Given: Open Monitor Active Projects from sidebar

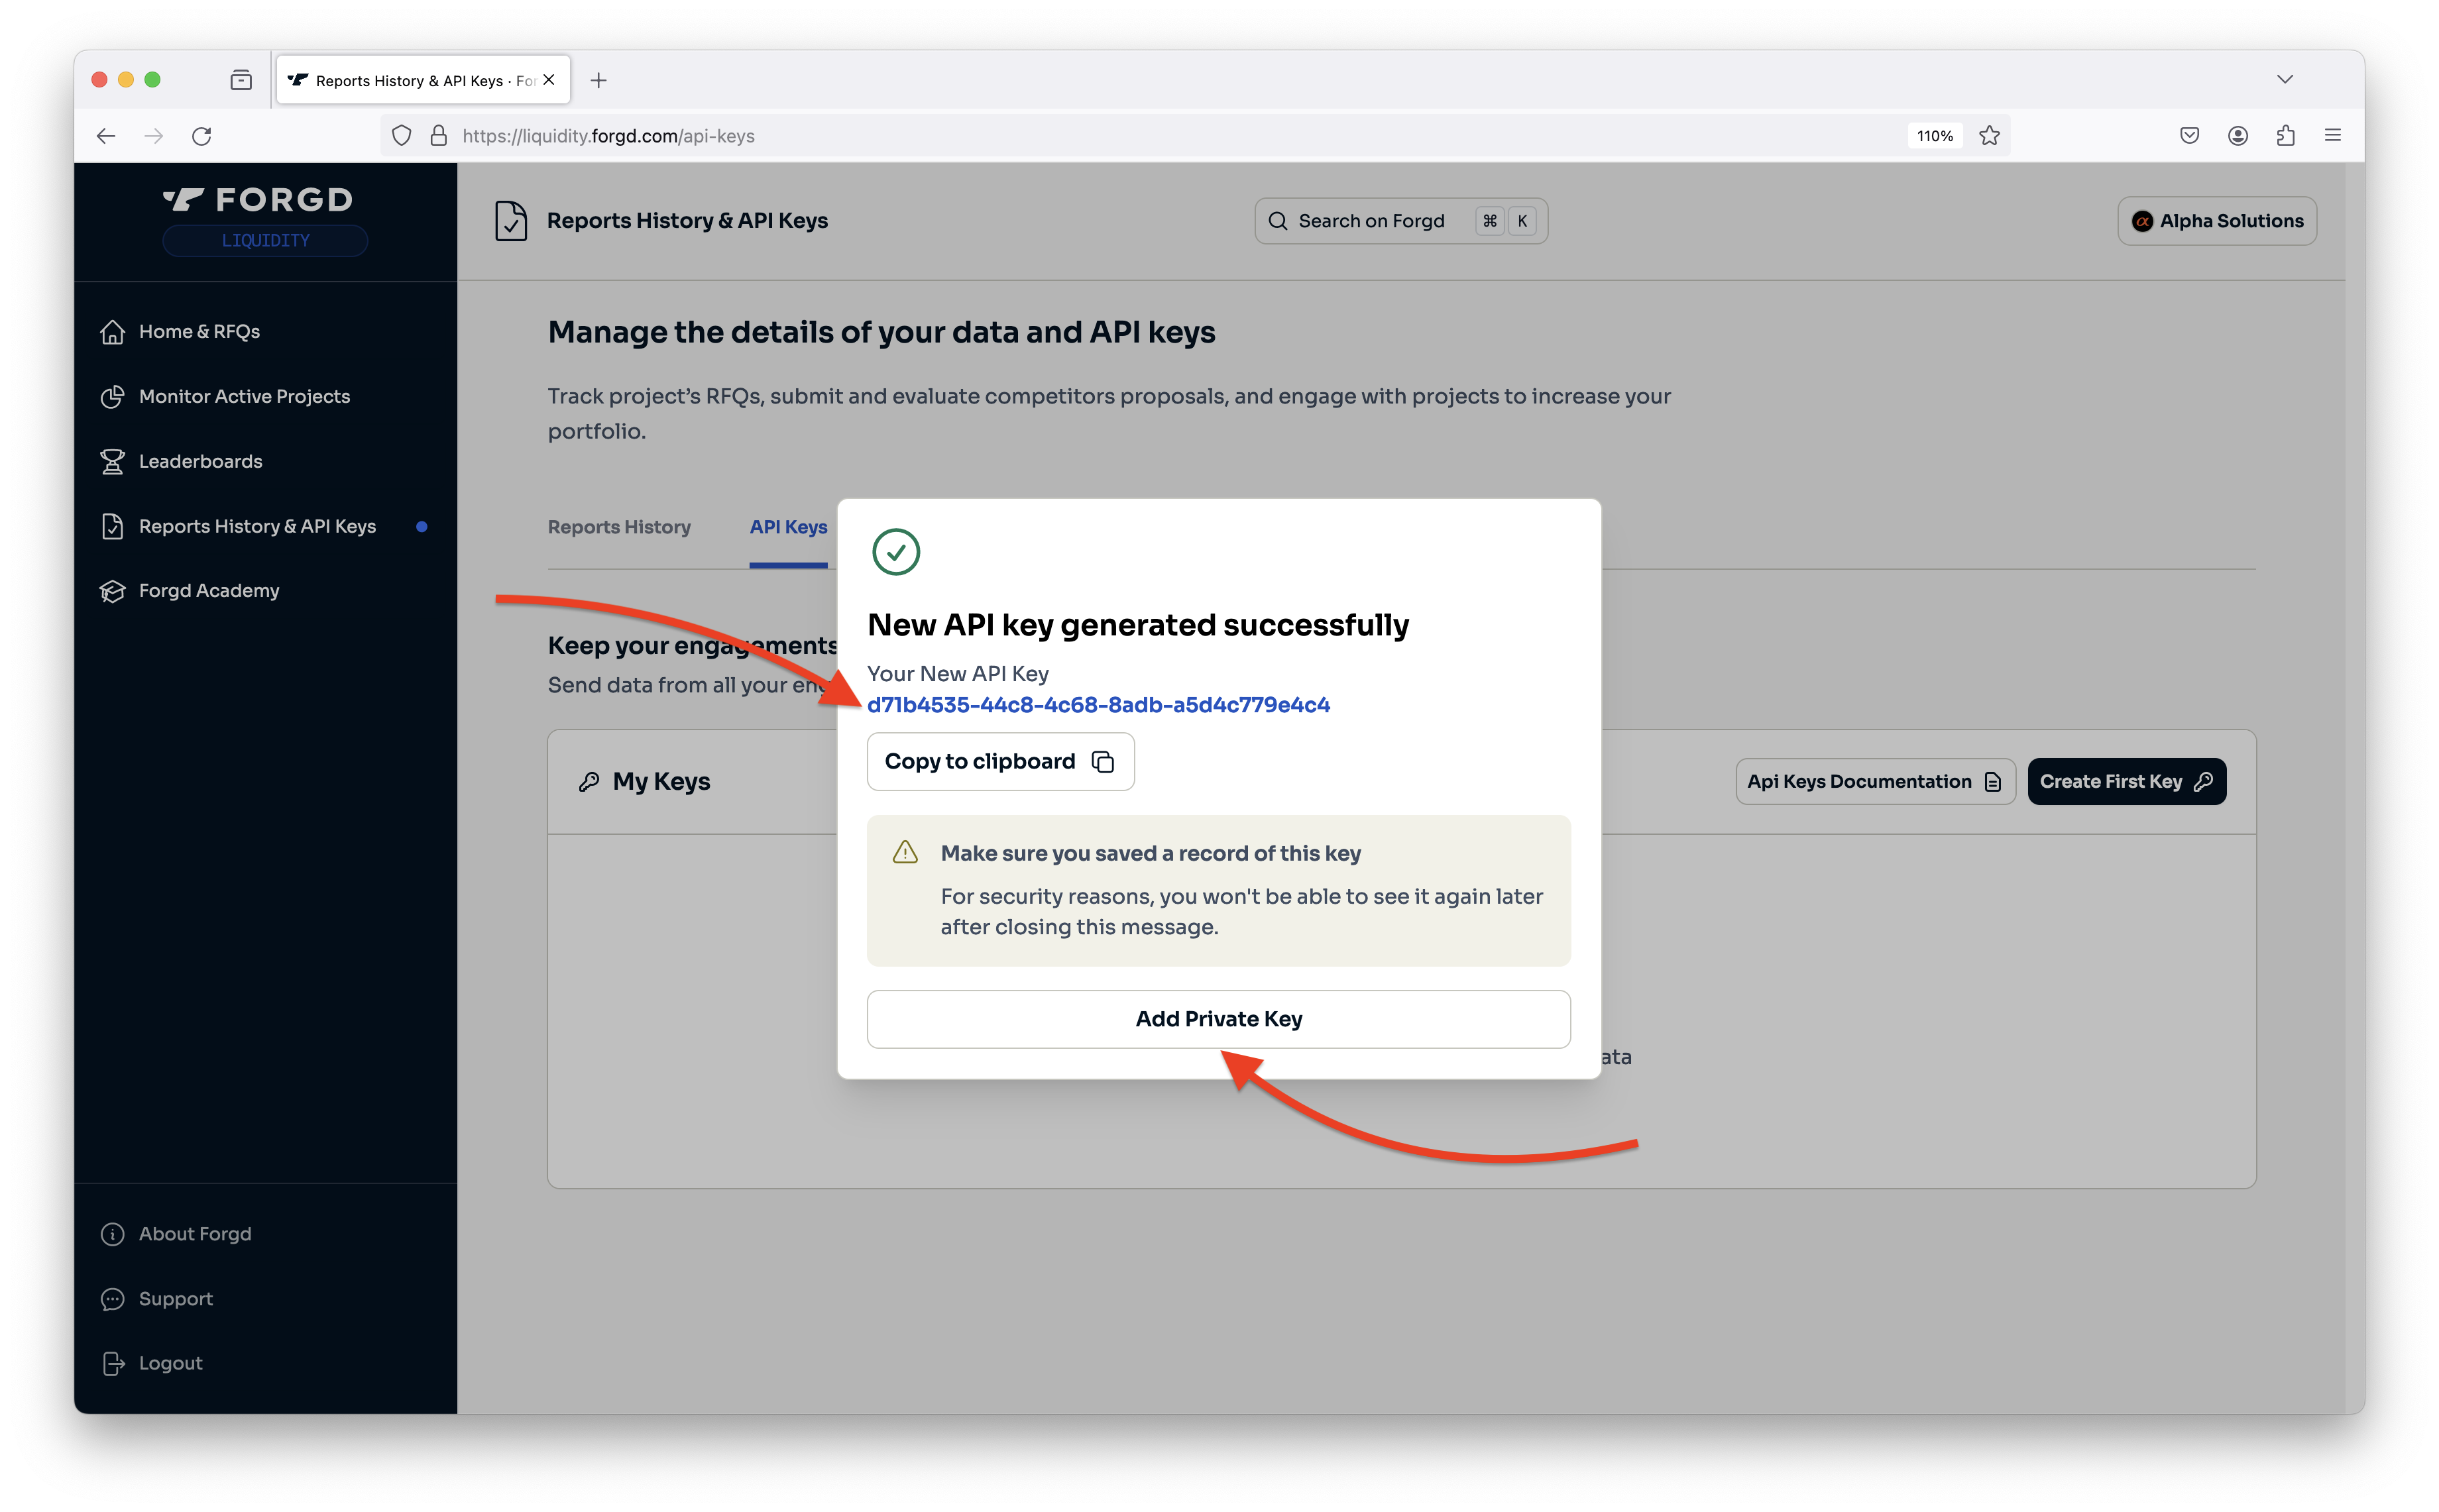Looking at the screenshot, I should 244,397.
